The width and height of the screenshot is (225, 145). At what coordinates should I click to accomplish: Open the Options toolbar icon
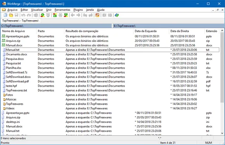(x=97, y=15)
